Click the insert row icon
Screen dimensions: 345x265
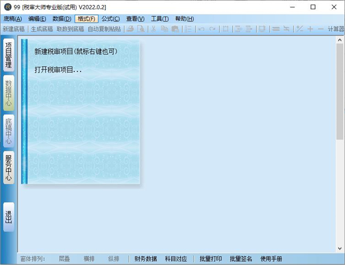point(238,29)
